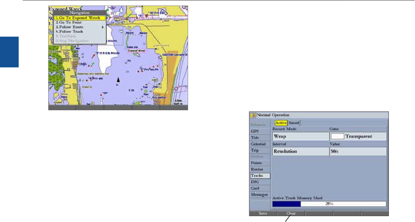
Task: Click the white track color swatch
Action: 337,136
